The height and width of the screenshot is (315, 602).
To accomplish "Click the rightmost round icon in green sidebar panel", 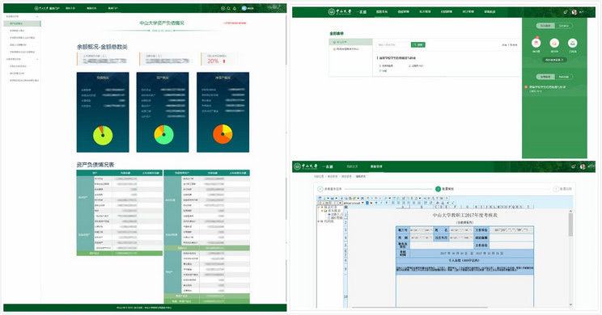I will click(x=572, y=43).
